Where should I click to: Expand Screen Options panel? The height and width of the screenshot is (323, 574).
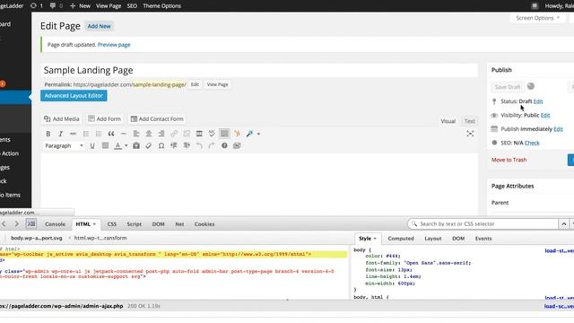537,18
